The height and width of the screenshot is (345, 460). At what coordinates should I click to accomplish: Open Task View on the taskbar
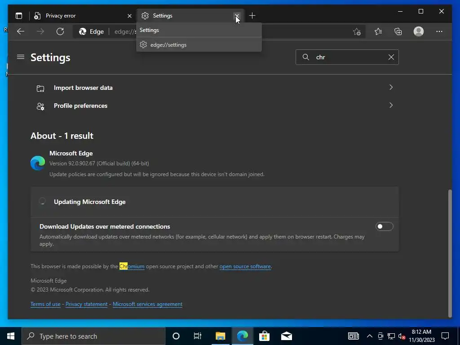[x=198, y=336]
